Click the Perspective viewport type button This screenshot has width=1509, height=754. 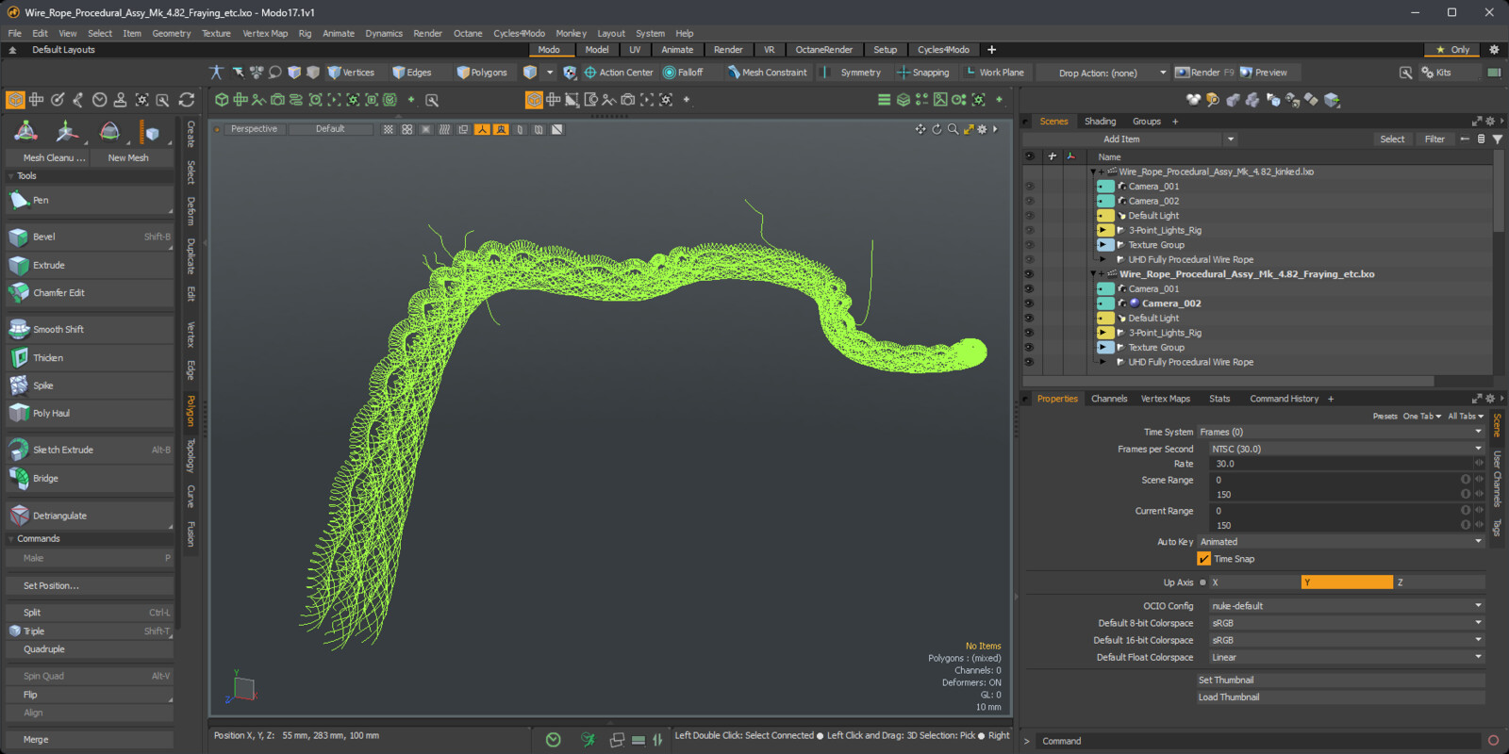tap(254, 129)
